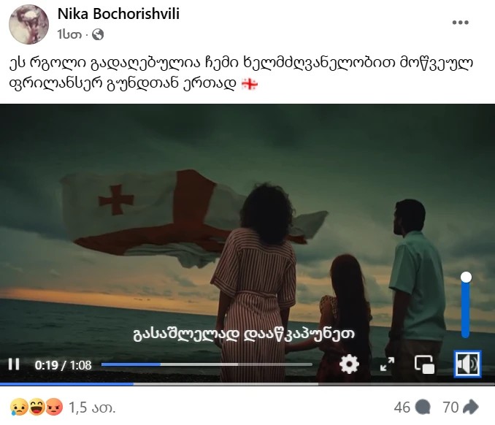Enable picture-in-picture mini player
495x425 pixels.
point(425,364)
